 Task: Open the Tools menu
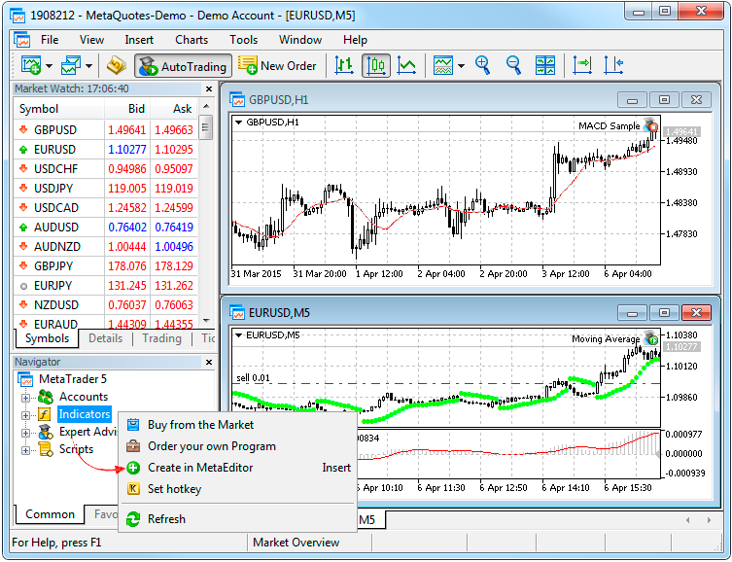[243, 40]
